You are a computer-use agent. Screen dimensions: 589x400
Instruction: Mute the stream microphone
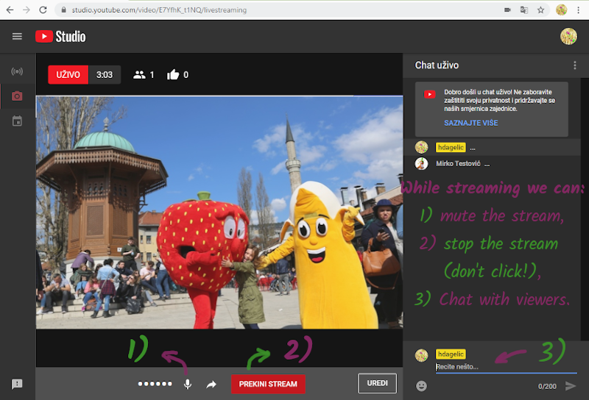click(x=188, y=384)
